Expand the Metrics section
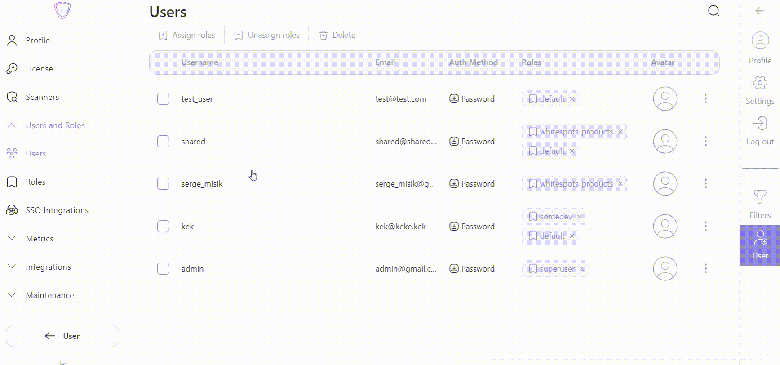 click(12, 239)
